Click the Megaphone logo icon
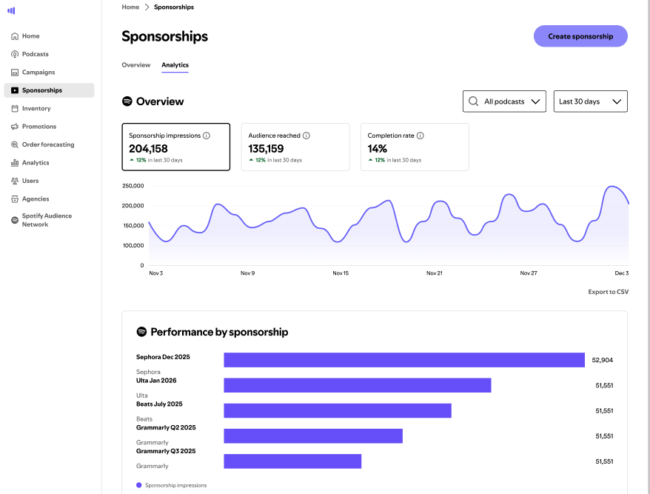 click(11, 10)
